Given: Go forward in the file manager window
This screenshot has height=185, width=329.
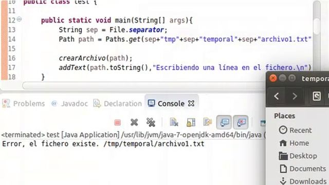Looking at the screenshot, I should 295,96.
